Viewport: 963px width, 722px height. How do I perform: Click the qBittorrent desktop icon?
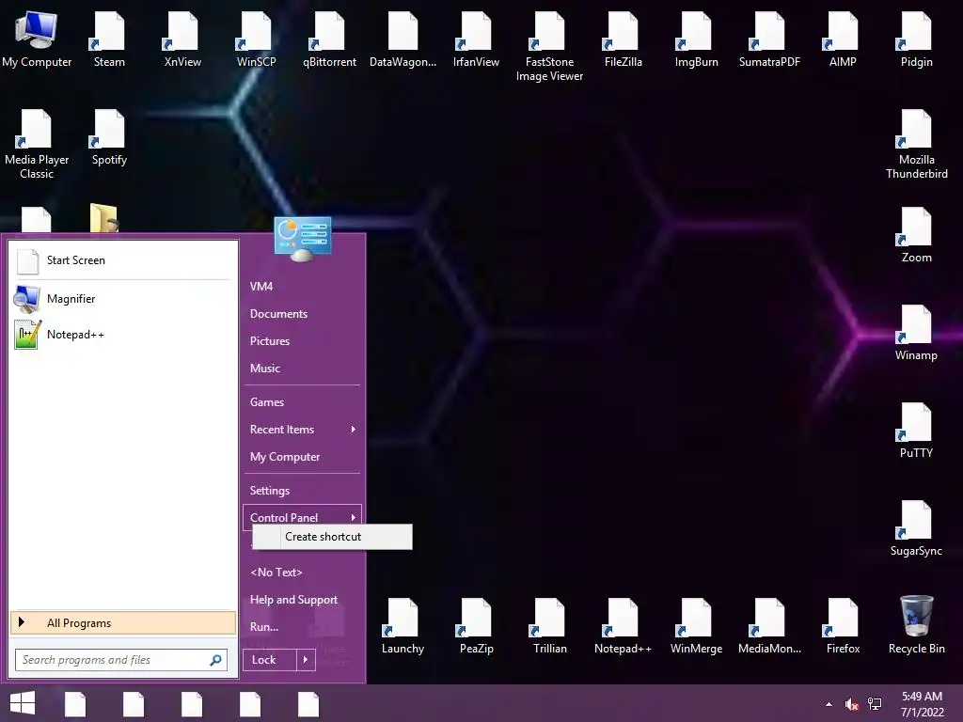coord(329,39)
